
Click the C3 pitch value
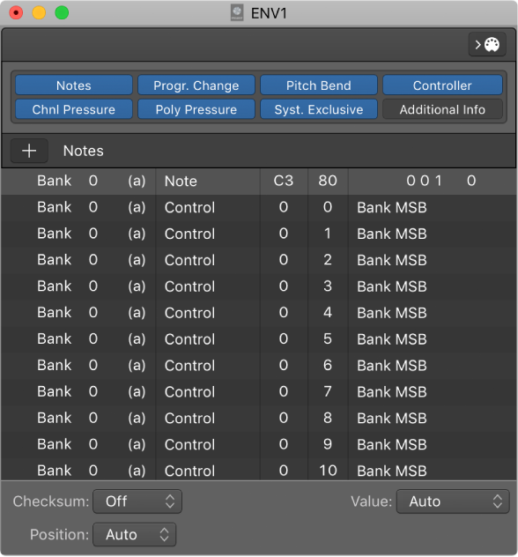point(284,181)
